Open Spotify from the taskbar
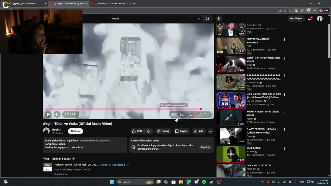This screenshot has width=331, height=186. click(204, 182)
